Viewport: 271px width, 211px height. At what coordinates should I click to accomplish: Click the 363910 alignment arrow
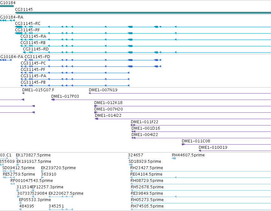(42, 177)
